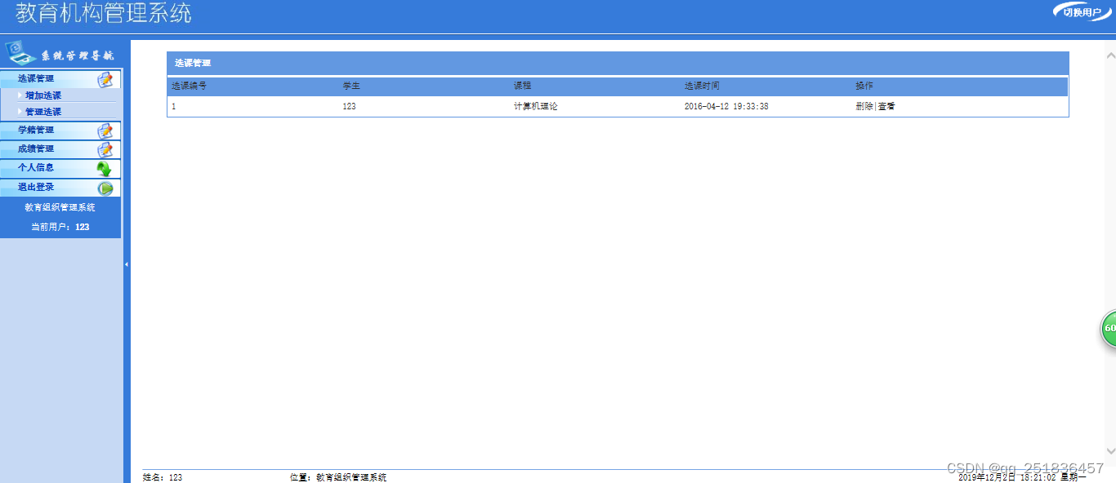The height and width of the screenshot is (483, 1116).
Task: Click the 个人信息 green arrow icon
Action: tap(104, 168)
